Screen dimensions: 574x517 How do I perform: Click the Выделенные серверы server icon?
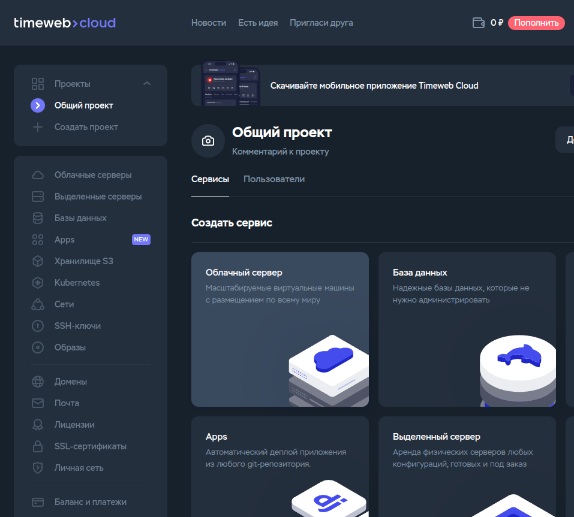[38, 196]
